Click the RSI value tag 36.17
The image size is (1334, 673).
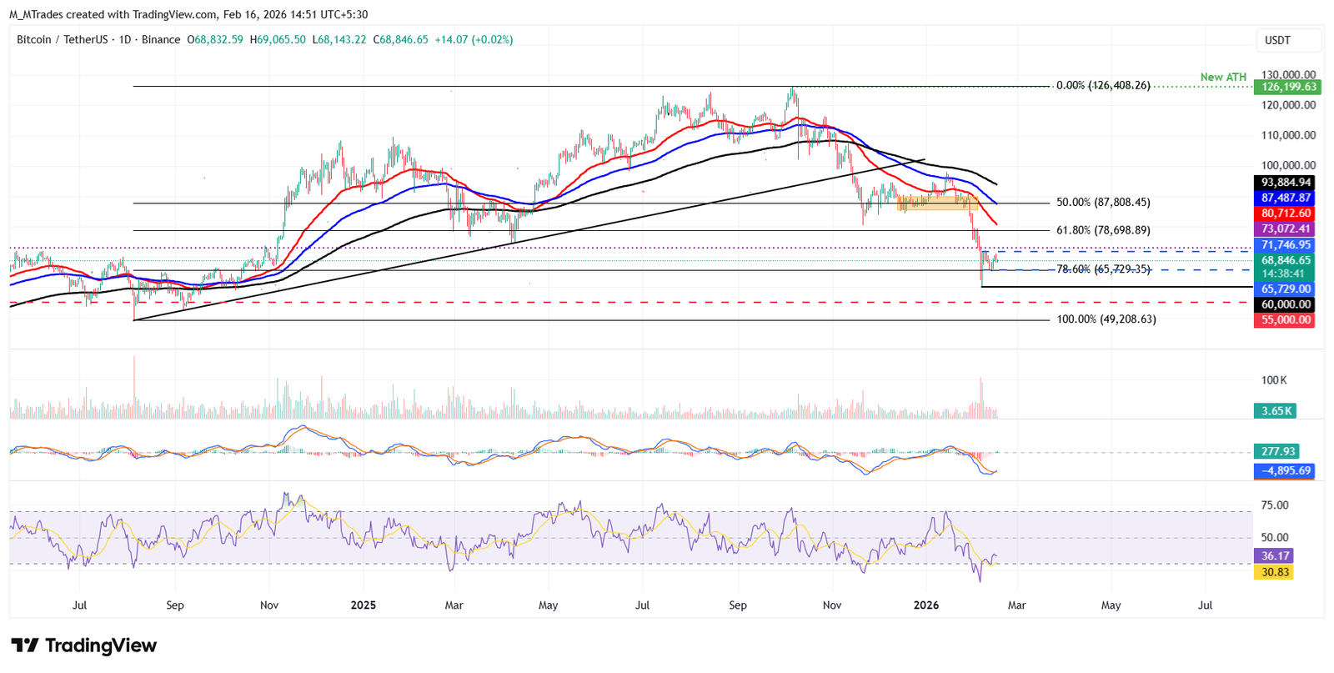[x=1275, y=556]
